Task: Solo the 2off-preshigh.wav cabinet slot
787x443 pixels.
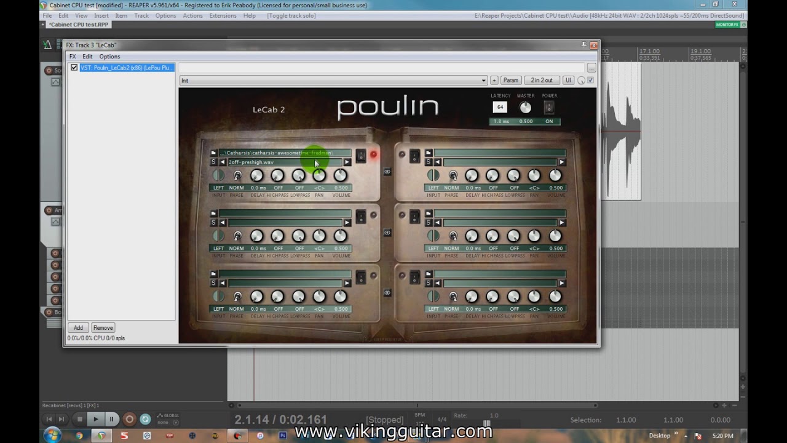Action: coord(213,162)
